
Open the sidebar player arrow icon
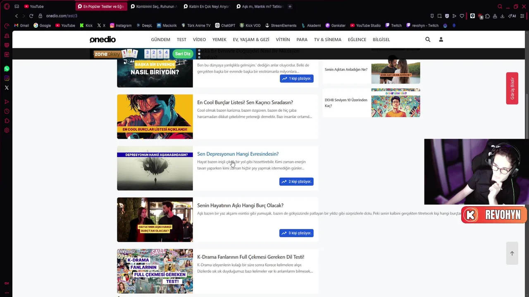click(x=7, y=102)
